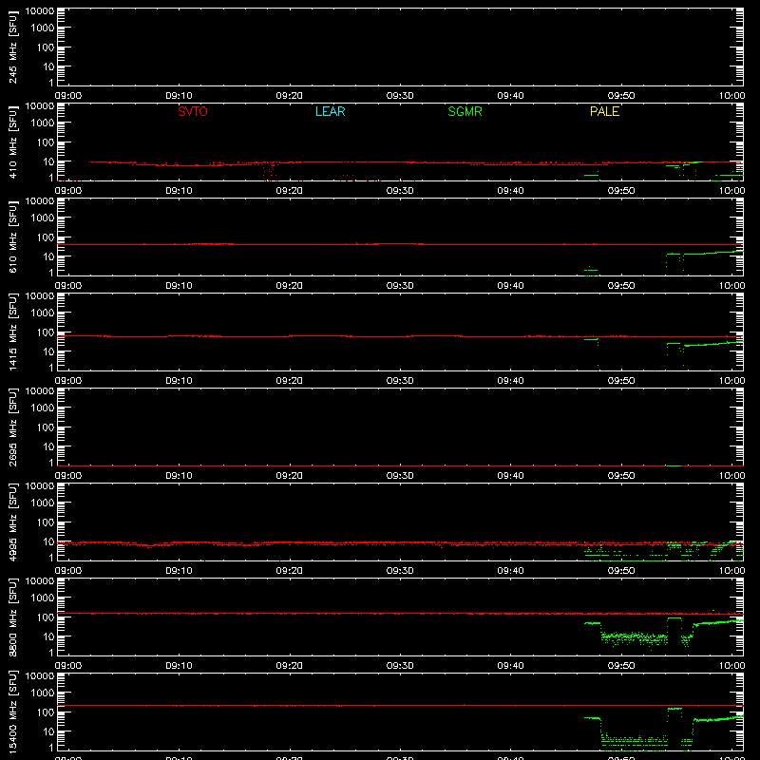Click the 1000 tick label of 410 MHz panel
This screenshot has height=760, width=760.
click(x=43, y=123)
